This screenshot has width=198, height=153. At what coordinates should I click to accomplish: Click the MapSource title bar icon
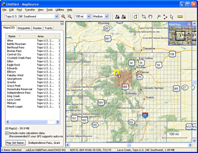pyautogui.click(x=3, y=4)
